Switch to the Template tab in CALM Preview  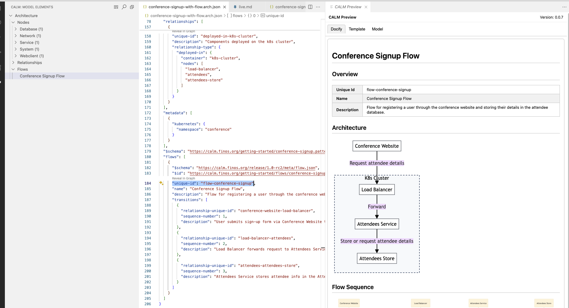(x=357, y=29)
